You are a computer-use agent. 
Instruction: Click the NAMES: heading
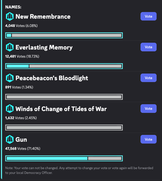[x=13, y=7]
